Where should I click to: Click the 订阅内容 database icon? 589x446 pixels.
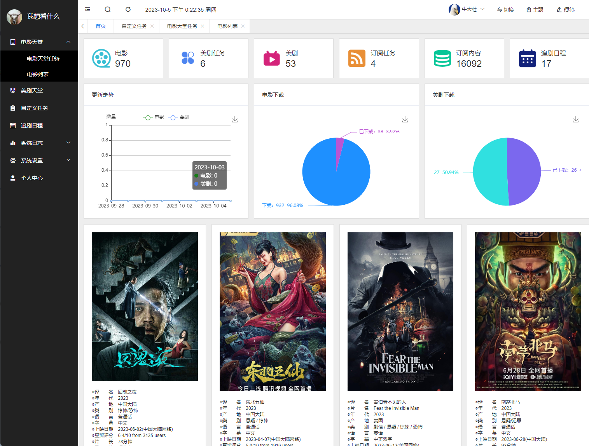coord(442,58)
